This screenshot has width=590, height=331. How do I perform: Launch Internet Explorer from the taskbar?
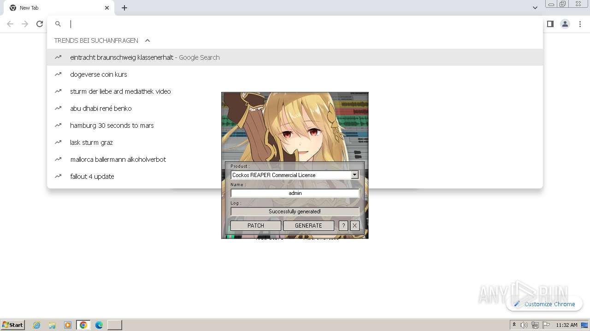(37, 325)
